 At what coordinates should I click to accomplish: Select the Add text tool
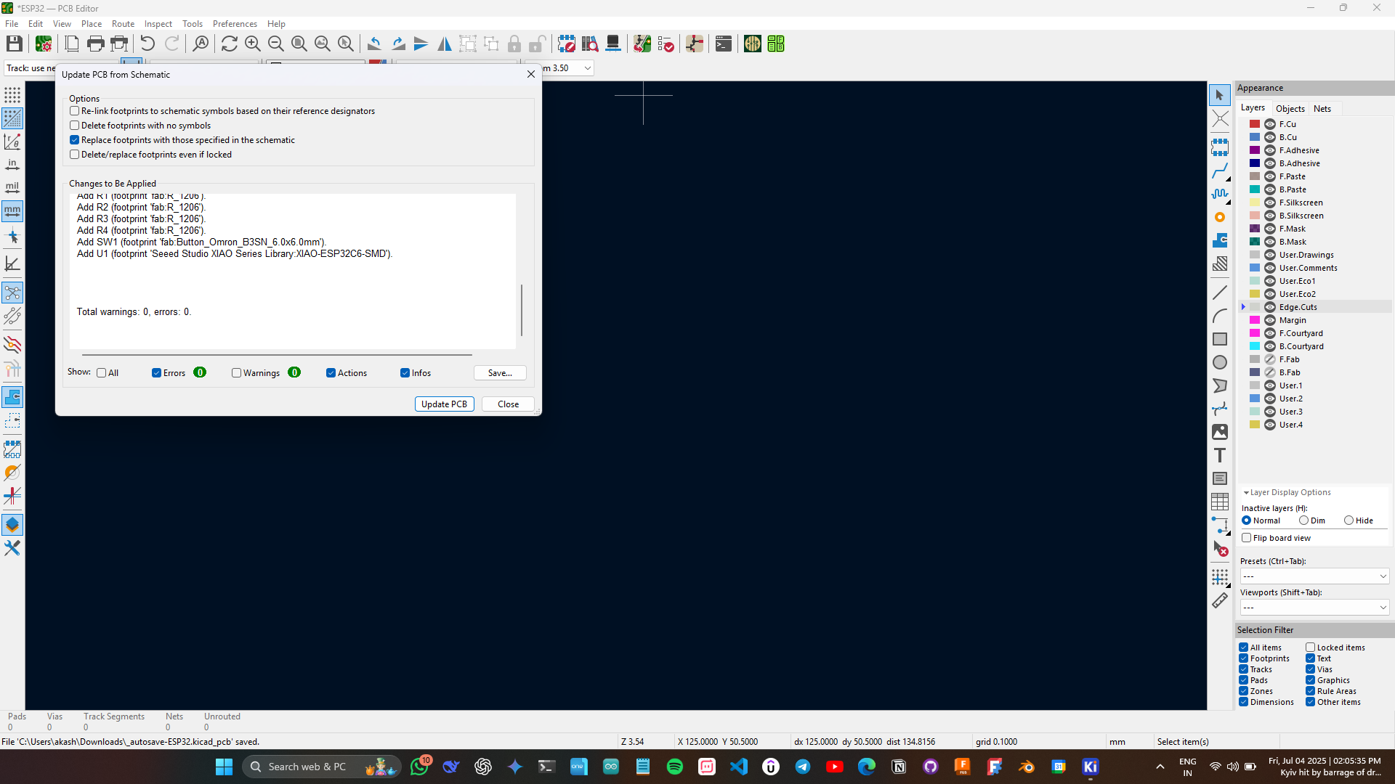pyautogui.click(x=1220, y=455)
